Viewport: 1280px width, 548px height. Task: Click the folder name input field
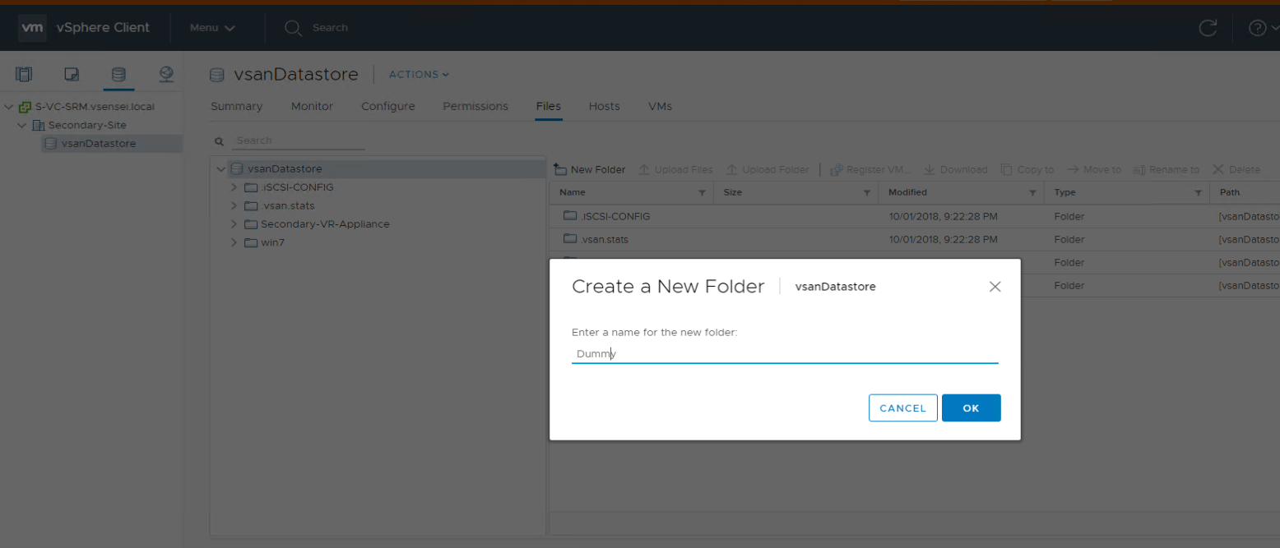(x=784, y=354)
